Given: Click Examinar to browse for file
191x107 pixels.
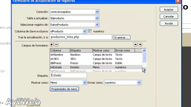Looking at the screenshot, I should tap(121, 37).
